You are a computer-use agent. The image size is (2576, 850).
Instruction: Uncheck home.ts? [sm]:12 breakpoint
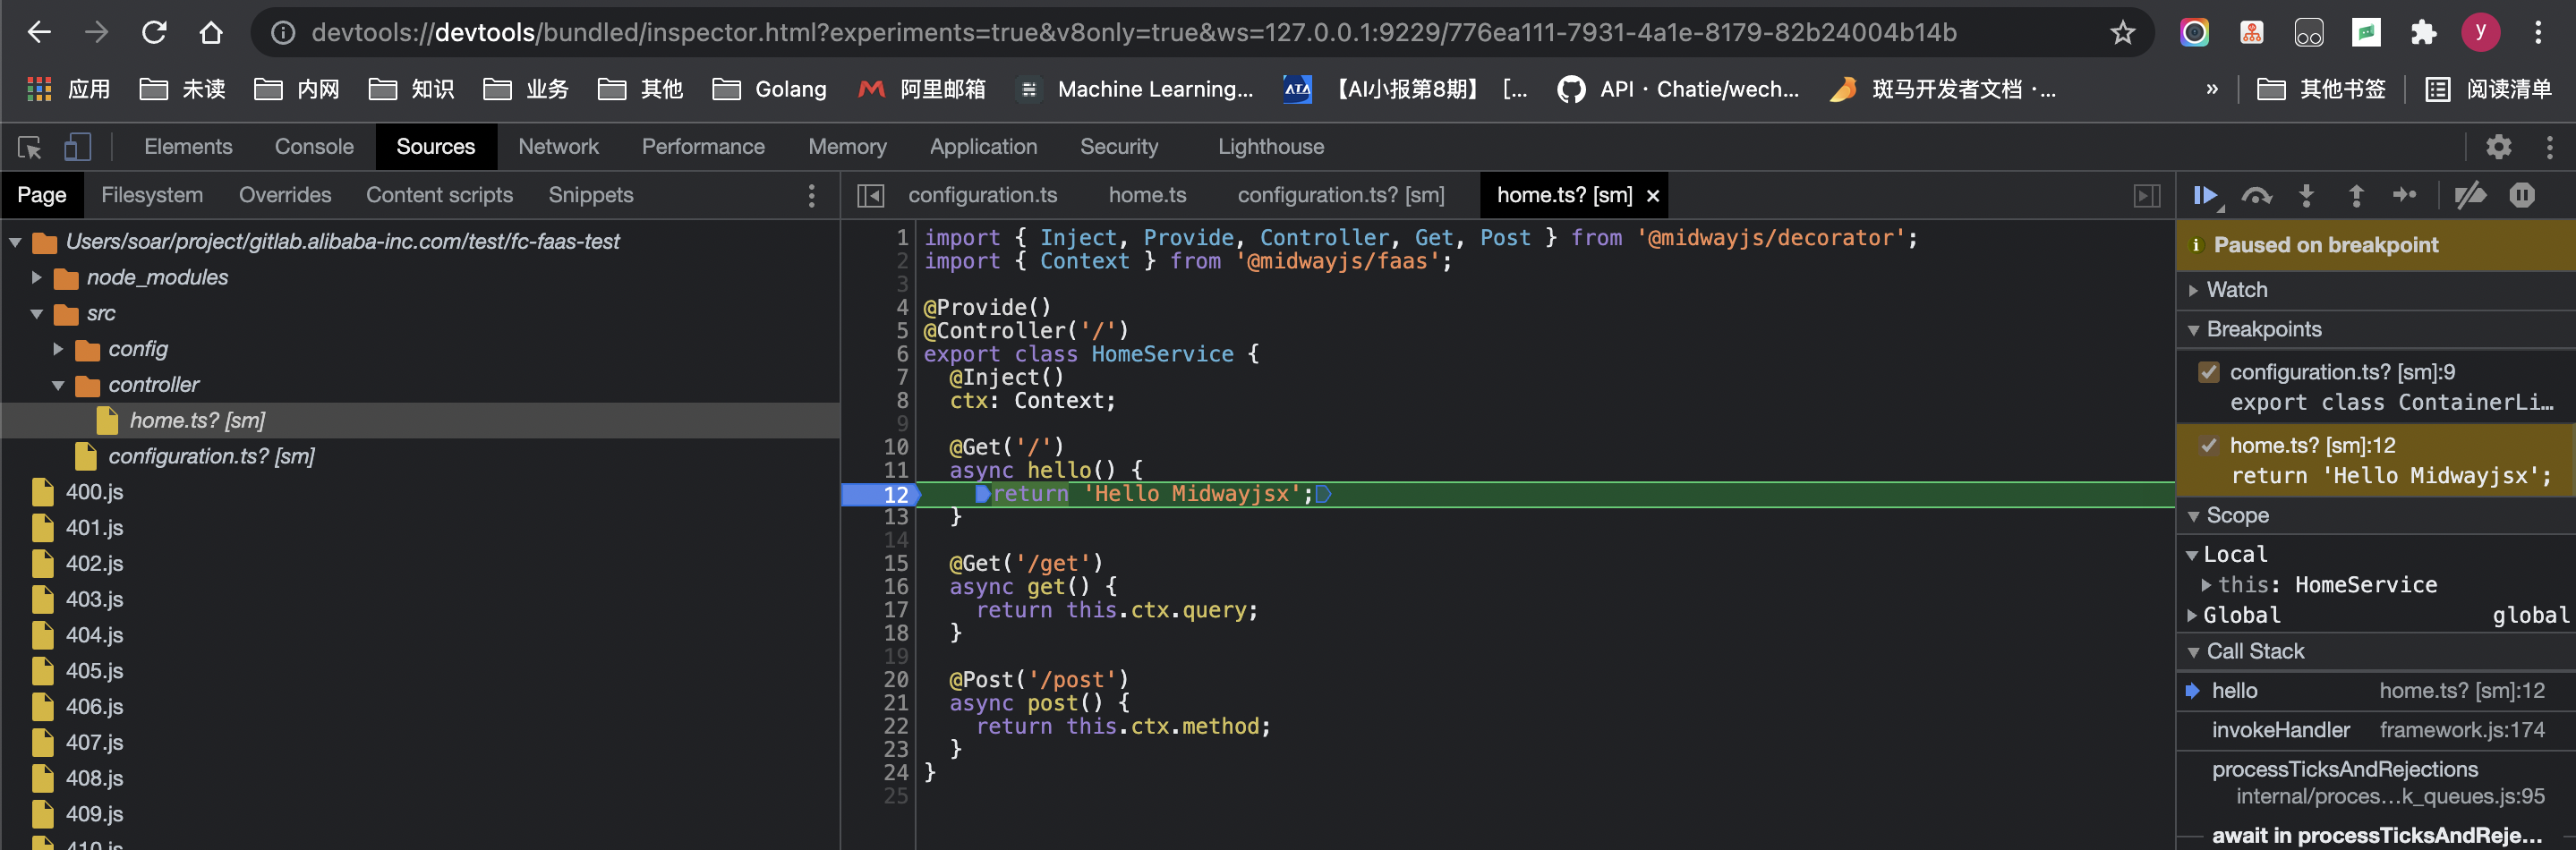point(2208,446)
